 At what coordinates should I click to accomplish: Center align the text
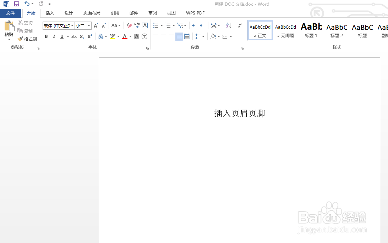tap(164, 36)
